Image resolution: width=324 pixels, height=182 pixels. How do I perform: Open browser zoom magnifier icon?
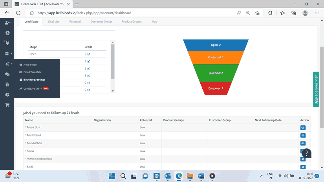[x=248, y=13]
